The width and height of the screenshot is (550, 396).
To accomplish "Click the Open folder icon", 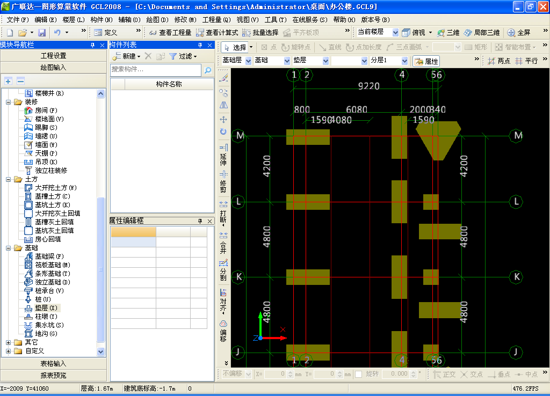I will 23,33.
